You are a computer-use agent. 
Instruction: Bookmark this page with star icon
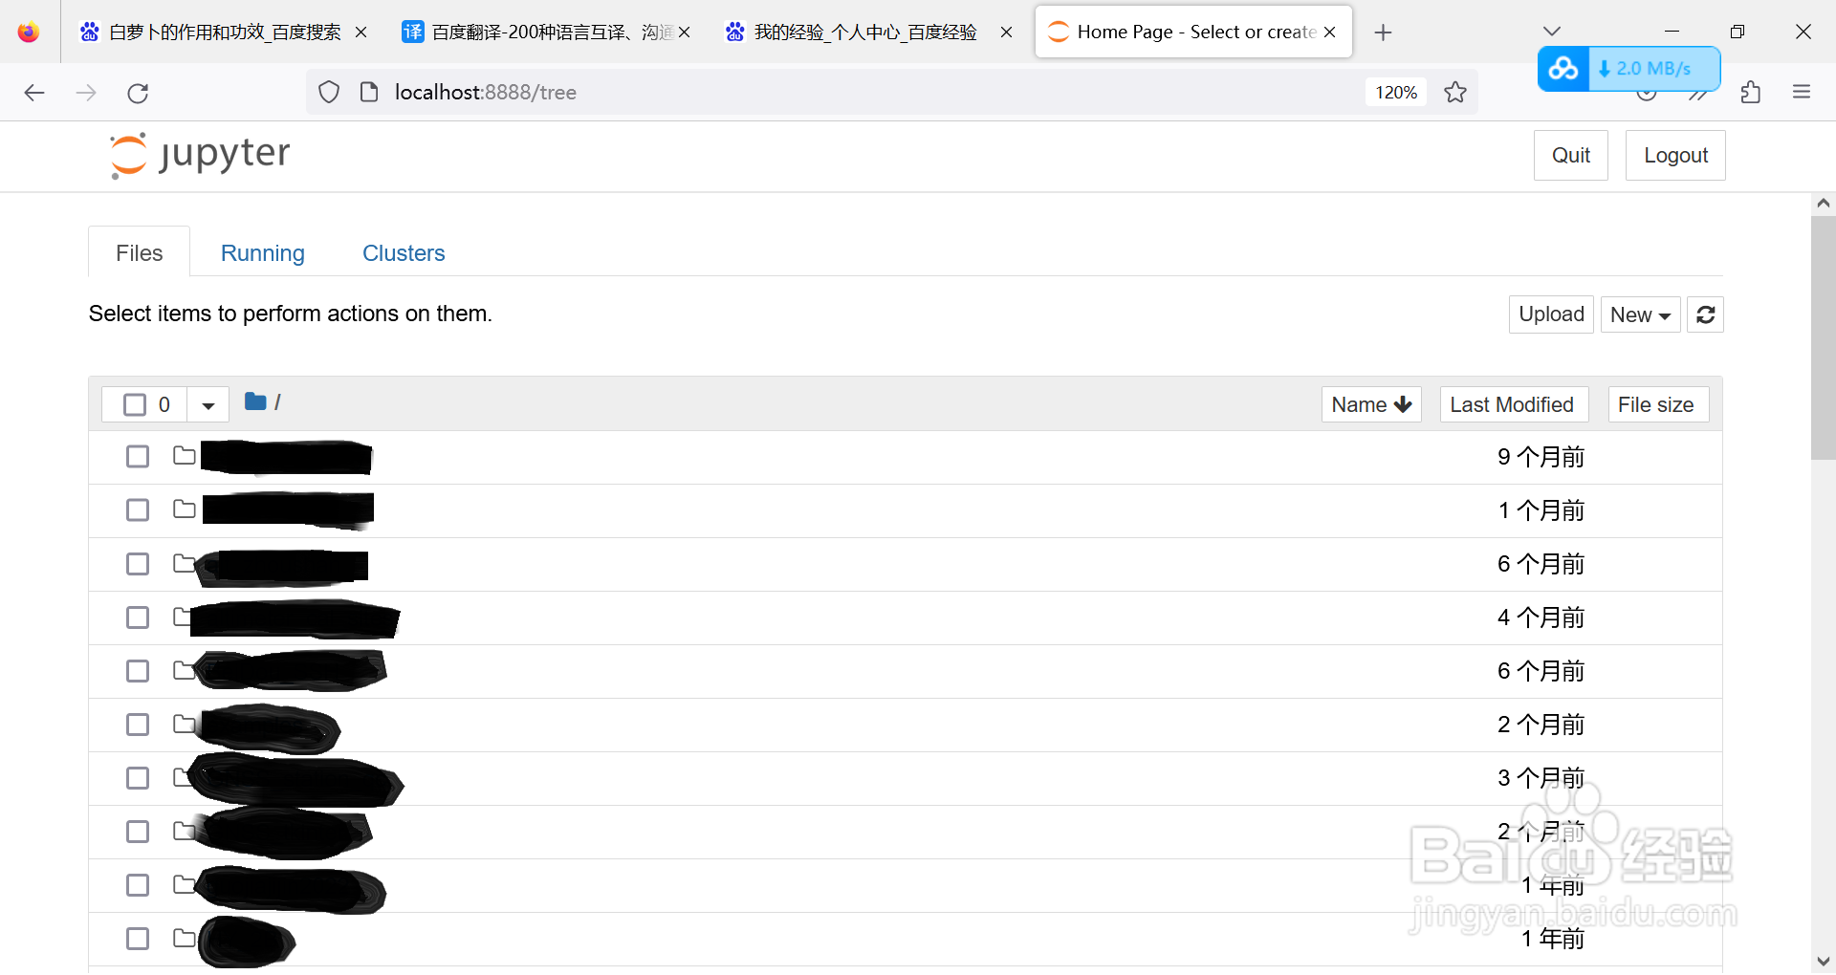point(1455,92)
